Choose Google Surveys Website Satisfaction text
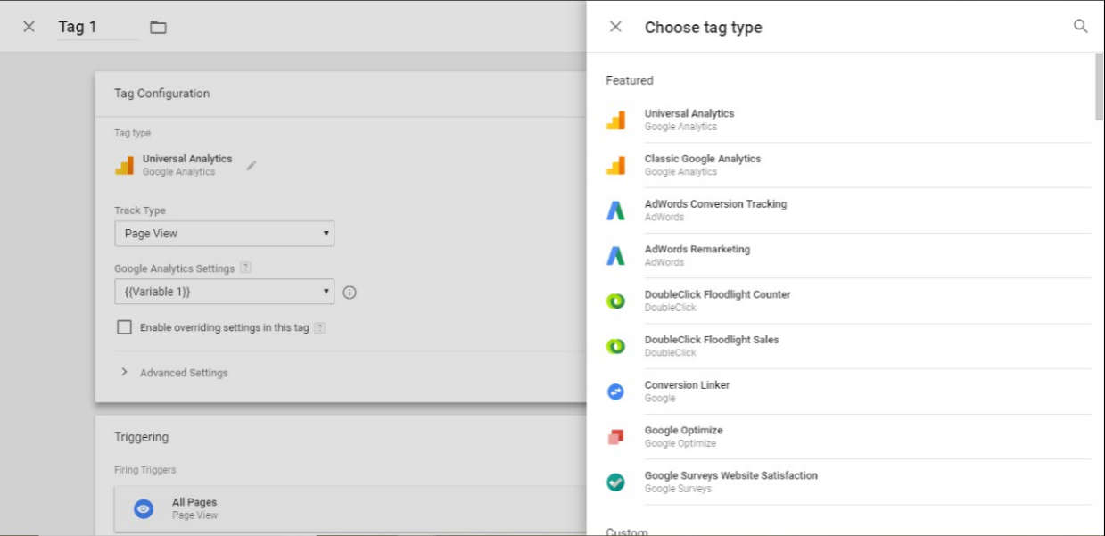 coord(731,475)
